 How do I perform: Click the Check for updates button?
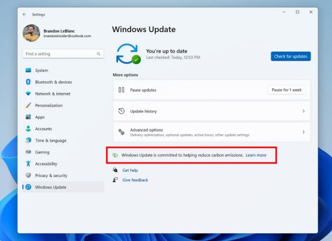[290, 57]
